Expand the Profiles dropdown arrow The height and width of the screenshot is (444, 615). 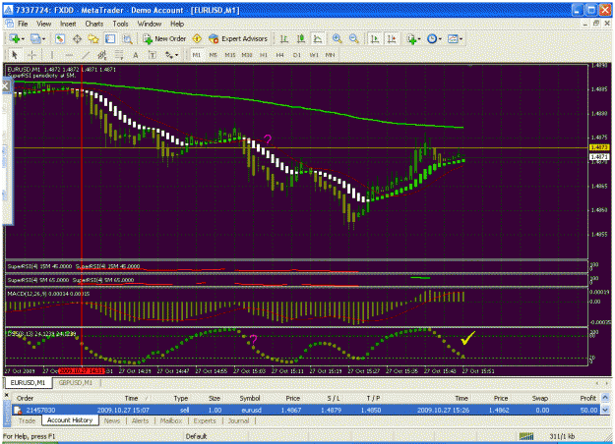coord(43,38)
